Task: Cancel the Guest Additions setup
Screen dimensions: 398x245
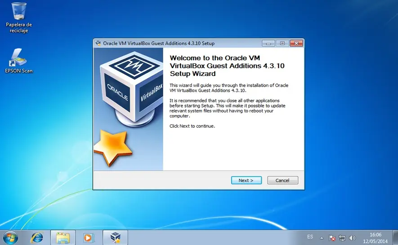Action: 282,180
